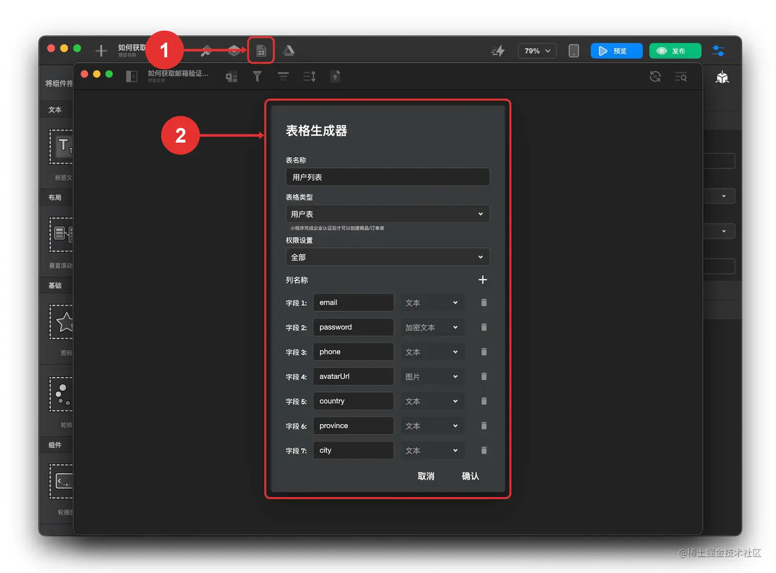Open the type dropdown for the email field
776x573 pixels.
[432, 303]
